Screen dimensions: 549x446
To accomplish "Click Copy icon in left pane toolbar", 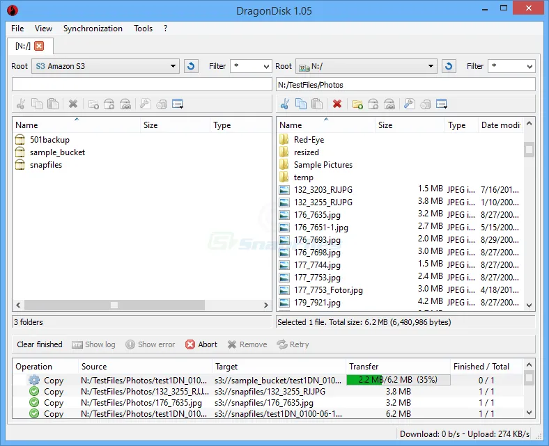I will (37, 104).
